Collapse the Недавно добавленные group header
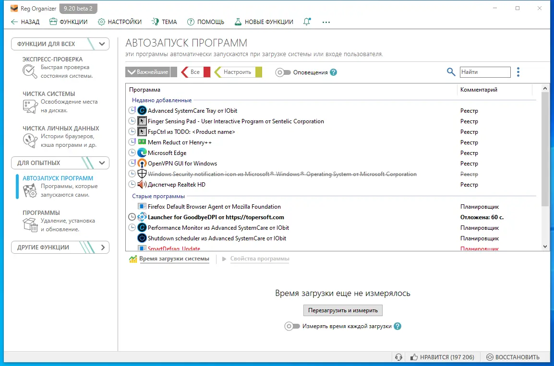554x366 pixels. pos(161,100)
